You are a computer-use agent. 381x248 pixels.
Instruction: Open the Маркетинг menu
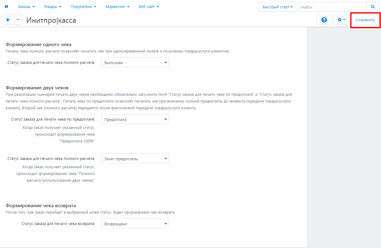(117, 6)
